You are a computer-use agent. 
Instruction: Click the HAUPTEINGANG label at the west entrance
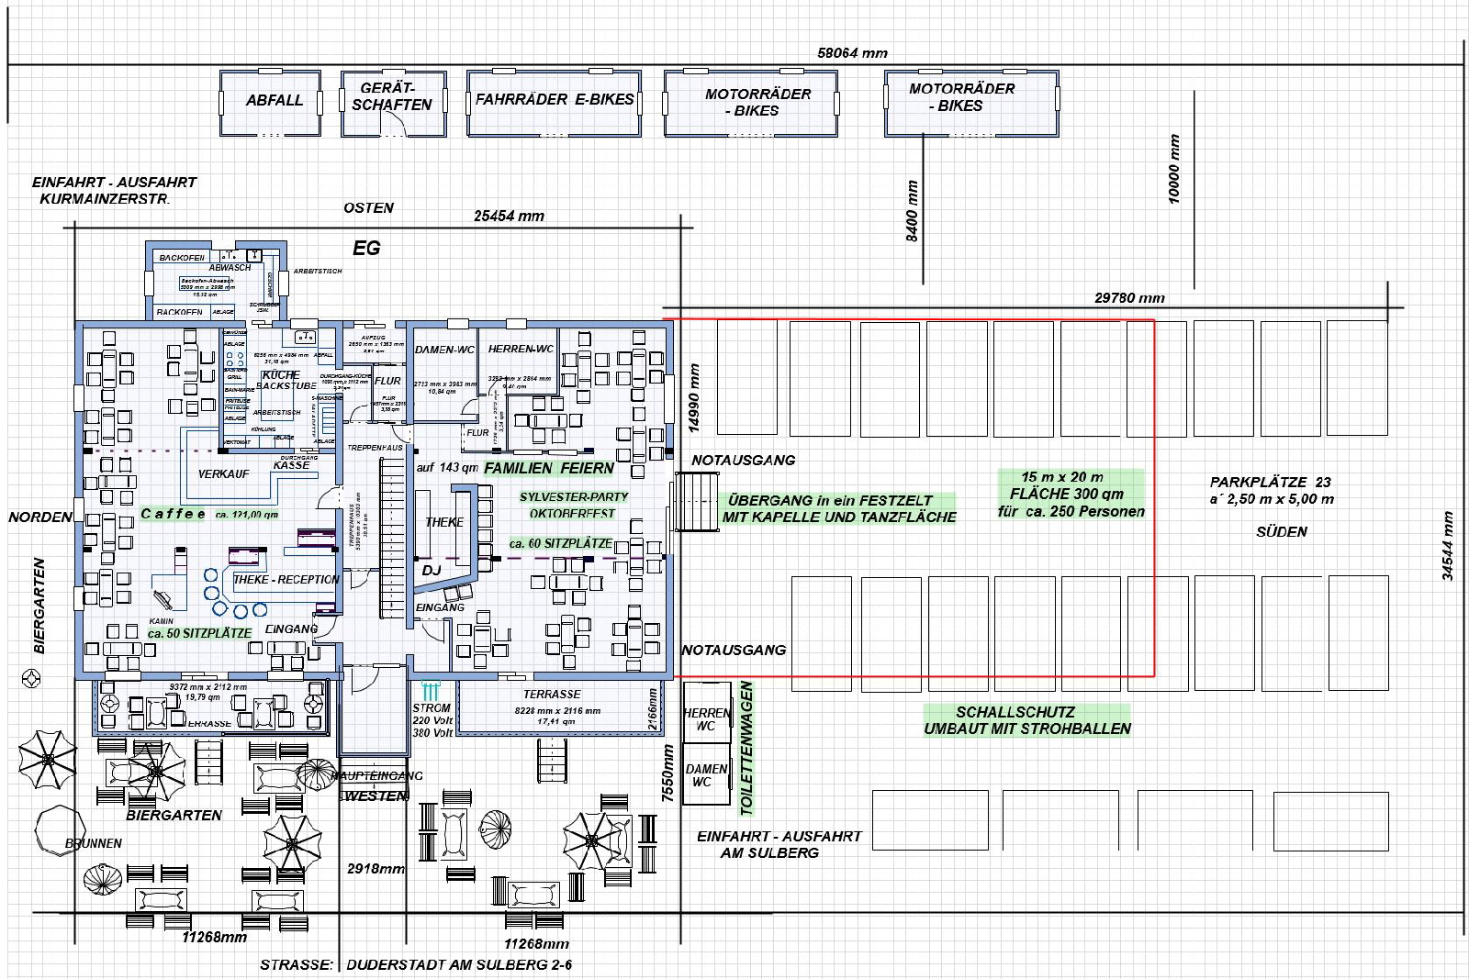click(376, 775)
